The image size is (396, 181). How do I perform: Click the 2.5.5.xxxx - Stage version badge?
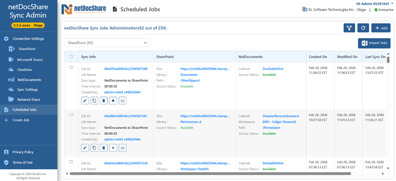pyautogui.click(x=28, y=25)
